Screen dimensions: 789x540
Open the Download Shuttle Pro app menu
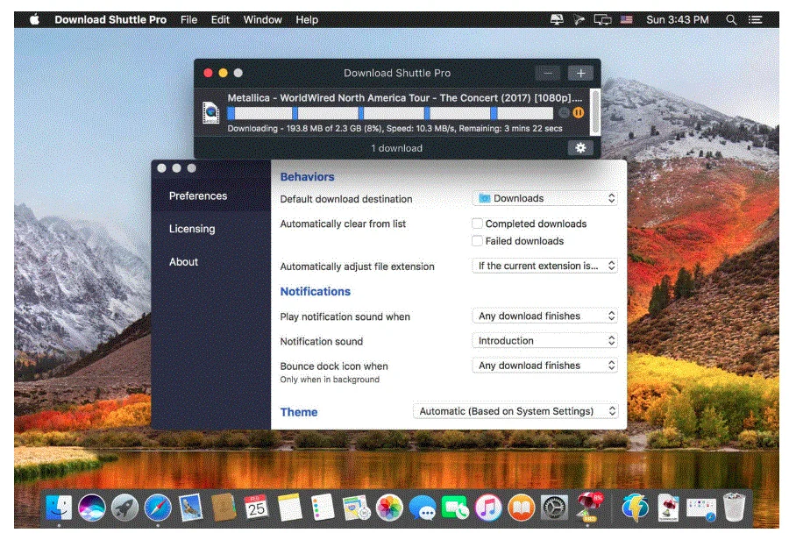pyautogui.click(x=110, y=19)
